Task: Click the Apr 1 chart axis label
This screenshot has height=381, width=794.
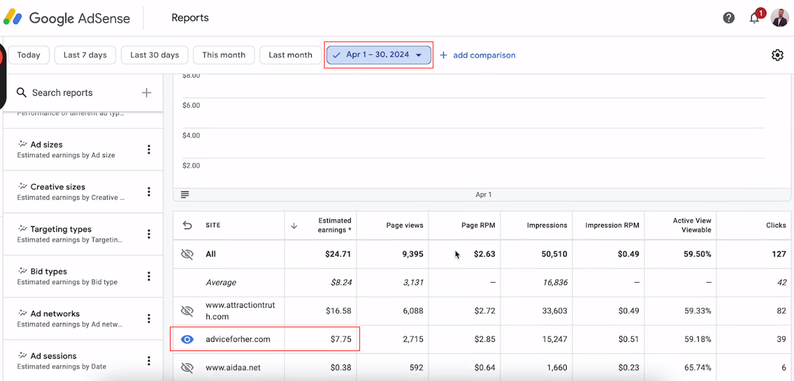Action: click(483, 194)
